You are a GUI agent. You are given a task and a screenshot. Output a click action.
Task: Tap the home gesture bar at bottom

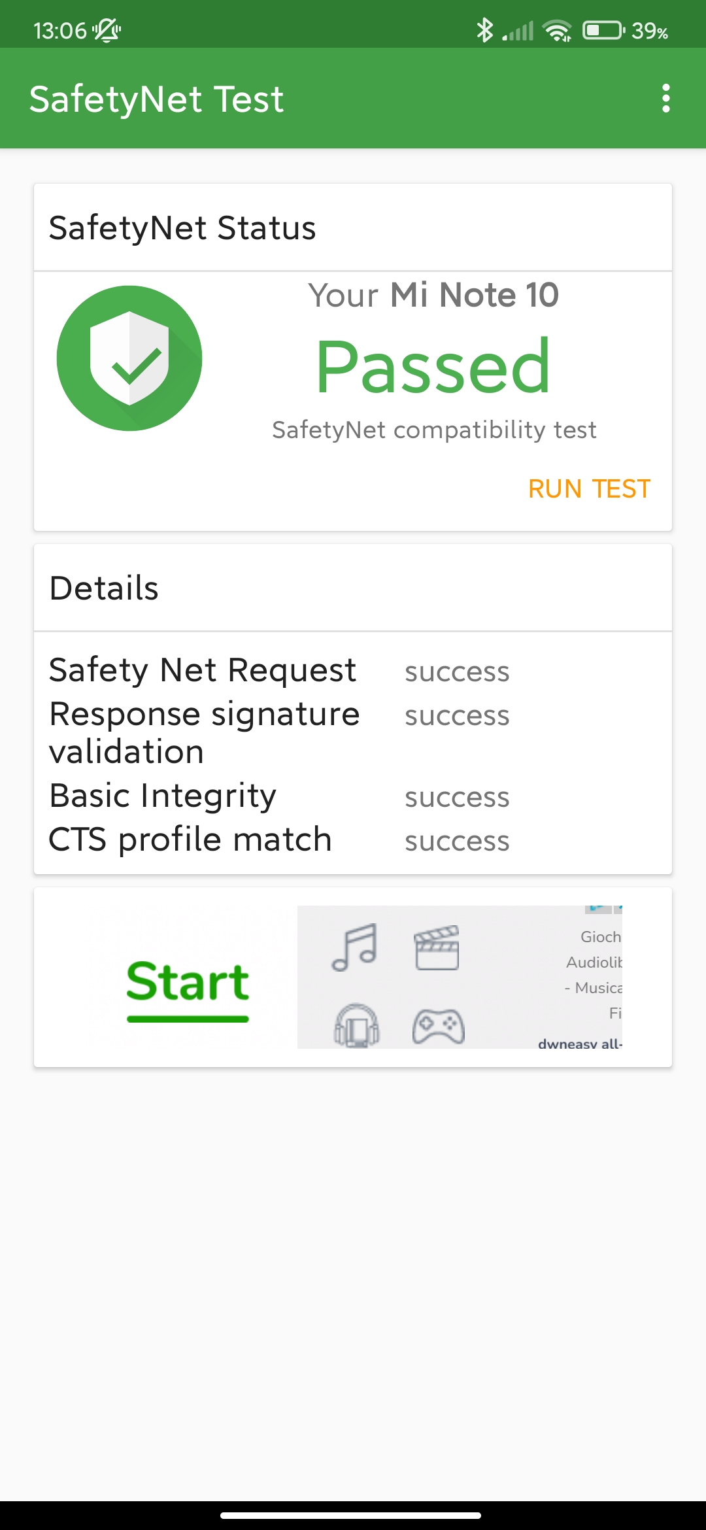click(x=351, y=1515)
